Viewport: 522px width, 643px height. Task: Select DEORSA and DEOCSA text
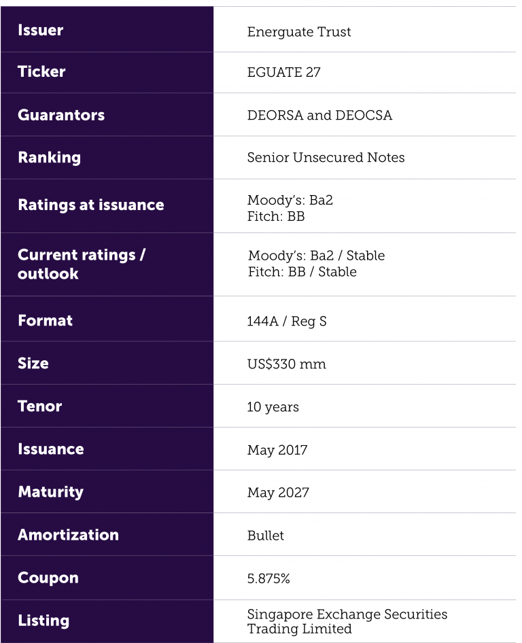[320, 116]
